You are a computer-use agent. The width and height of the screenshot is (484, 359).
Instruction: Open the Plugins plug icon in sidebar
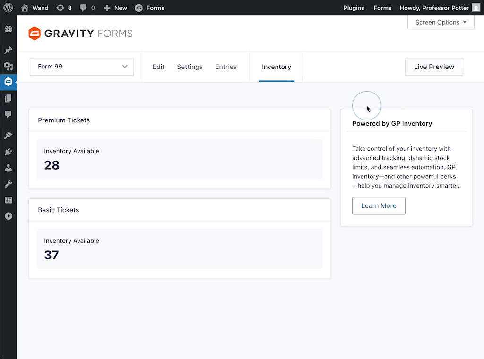click(x=8, y=152)
